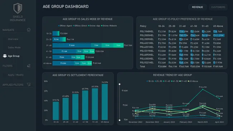
Task: Click the 60.79% settlement bar for 41-50
Action: (x=85, y=105)
